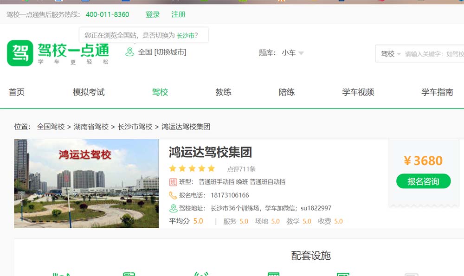464x276 pixels.
Task: Click the five-star rating icons
Action: pyautogui.click(x=192, y=168)
